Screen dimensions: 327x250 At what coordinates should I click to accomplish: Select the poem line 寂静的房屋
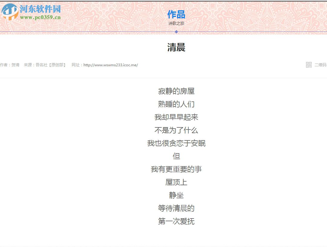click(176, 91)
